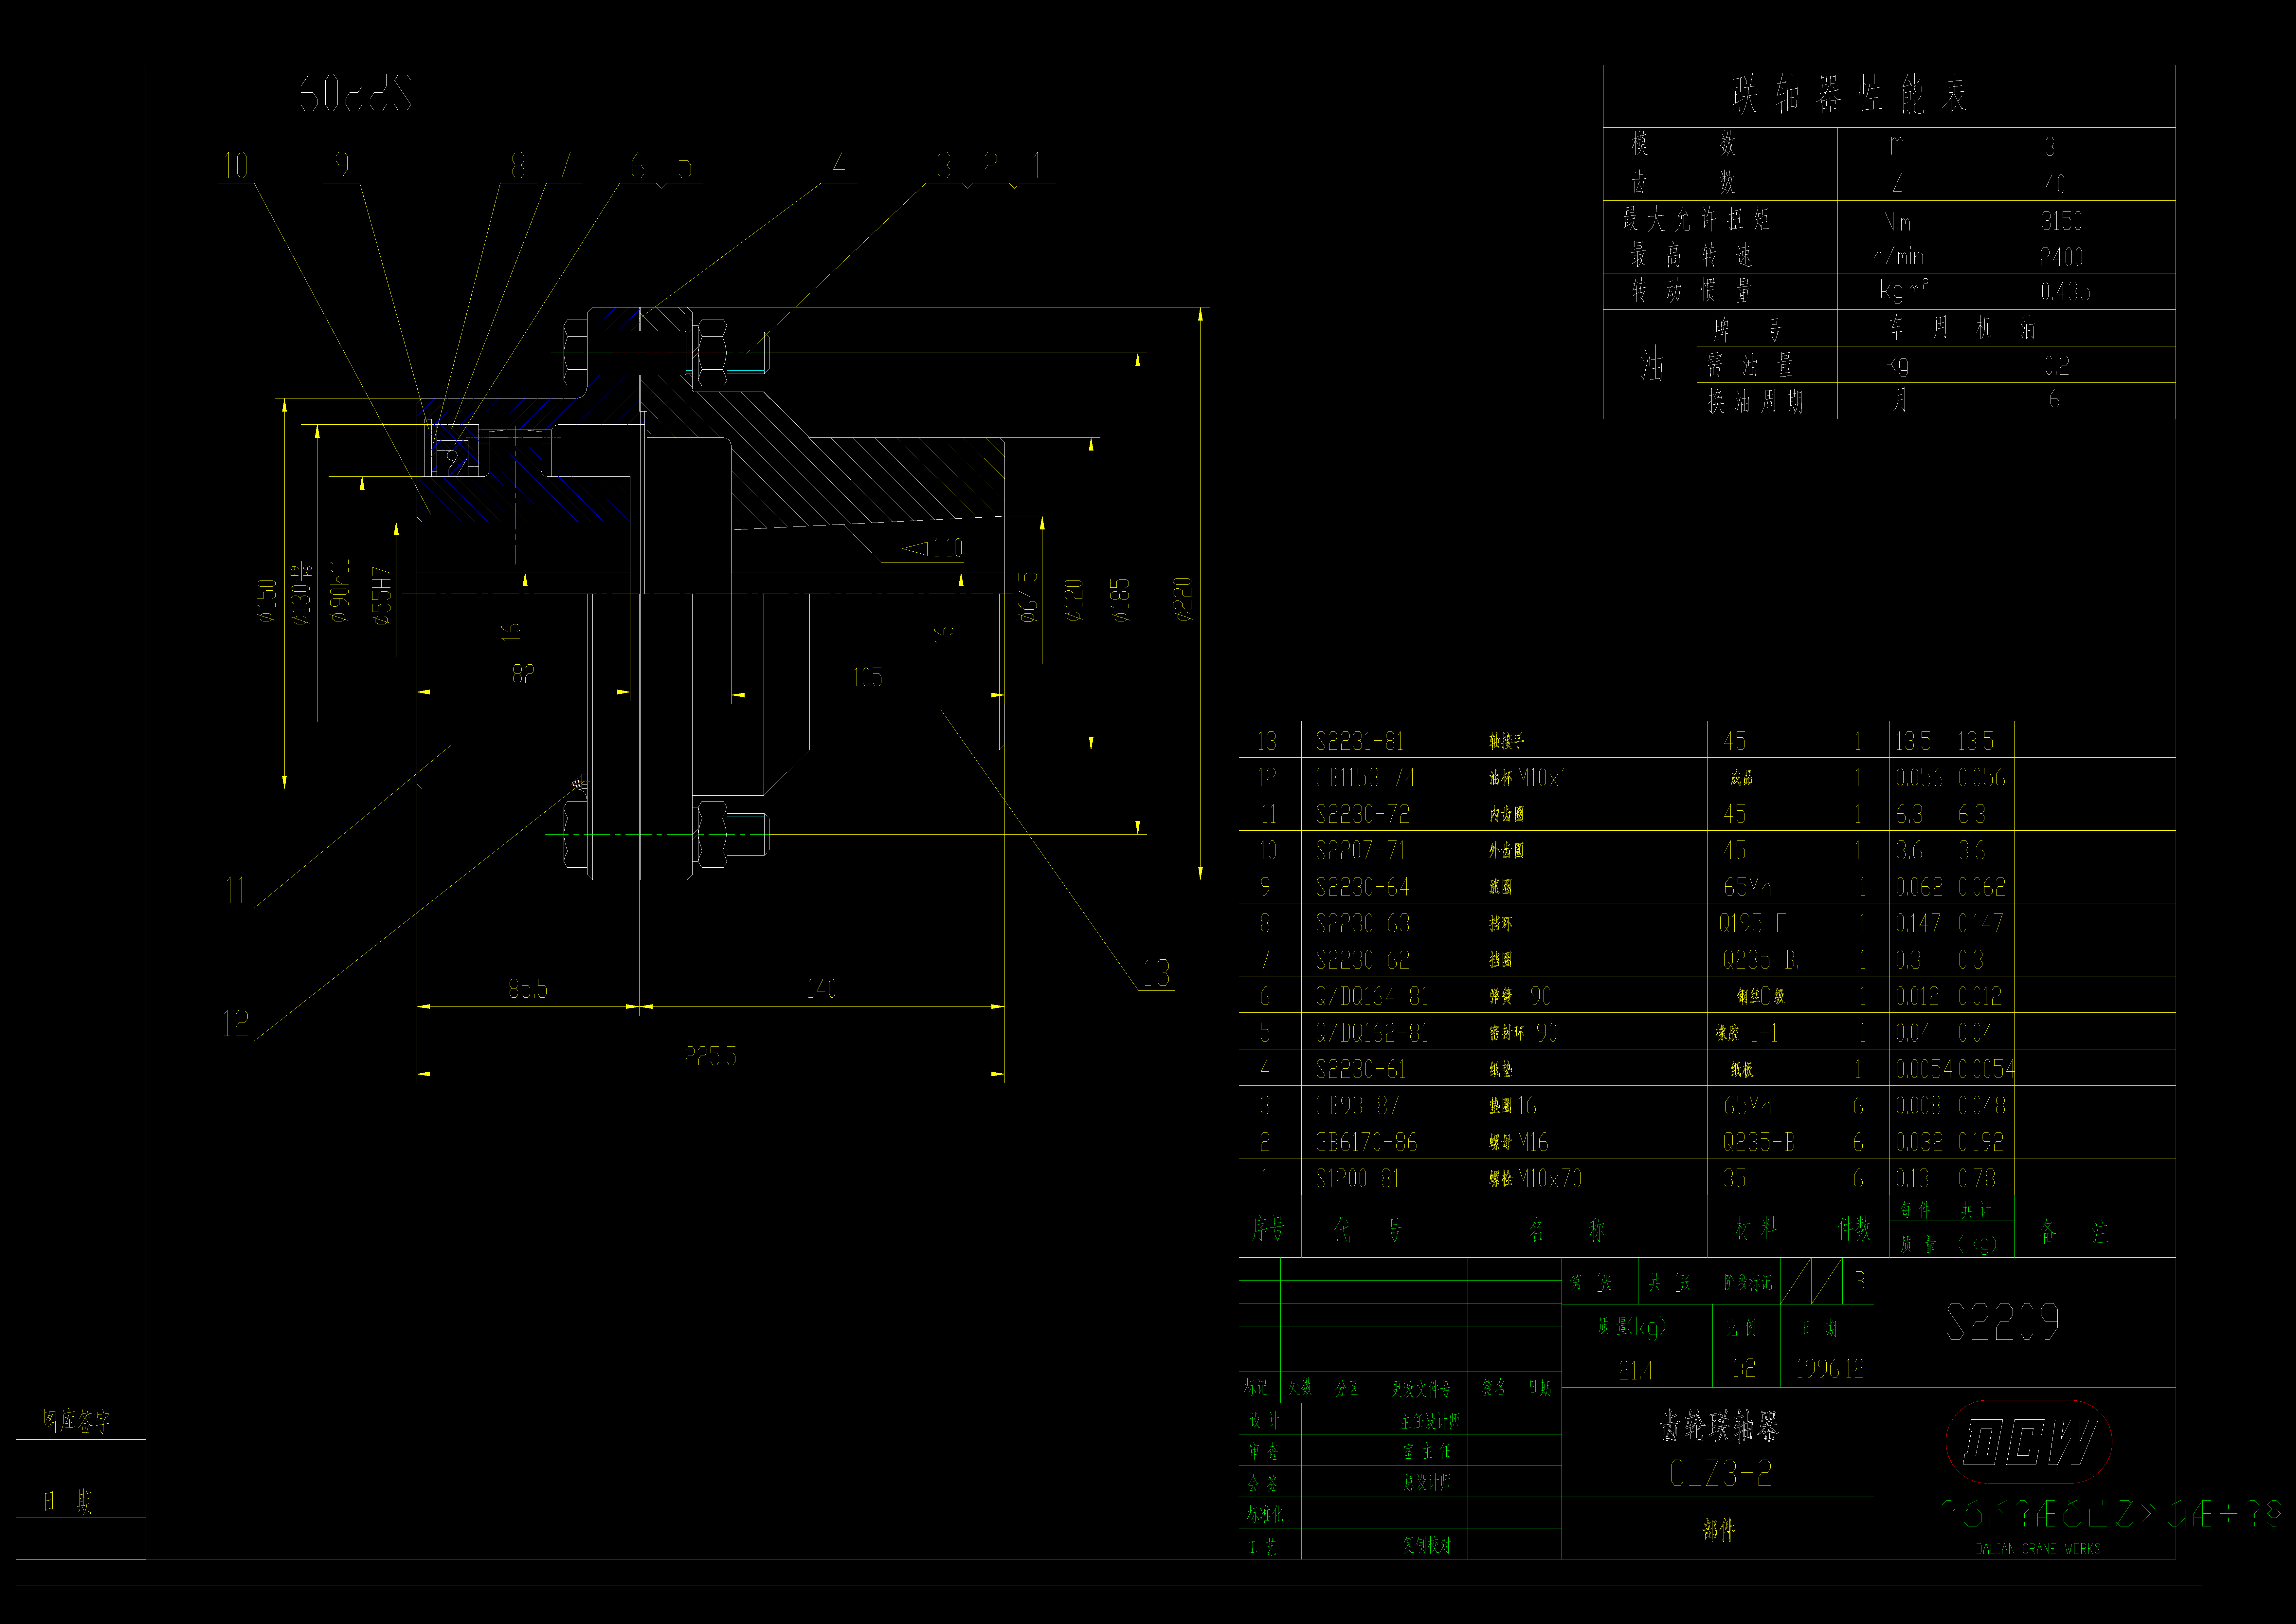Select the 总设计师 title block label
The width and height of the screenshot is (2296, 1624).
(1427, 1483)
